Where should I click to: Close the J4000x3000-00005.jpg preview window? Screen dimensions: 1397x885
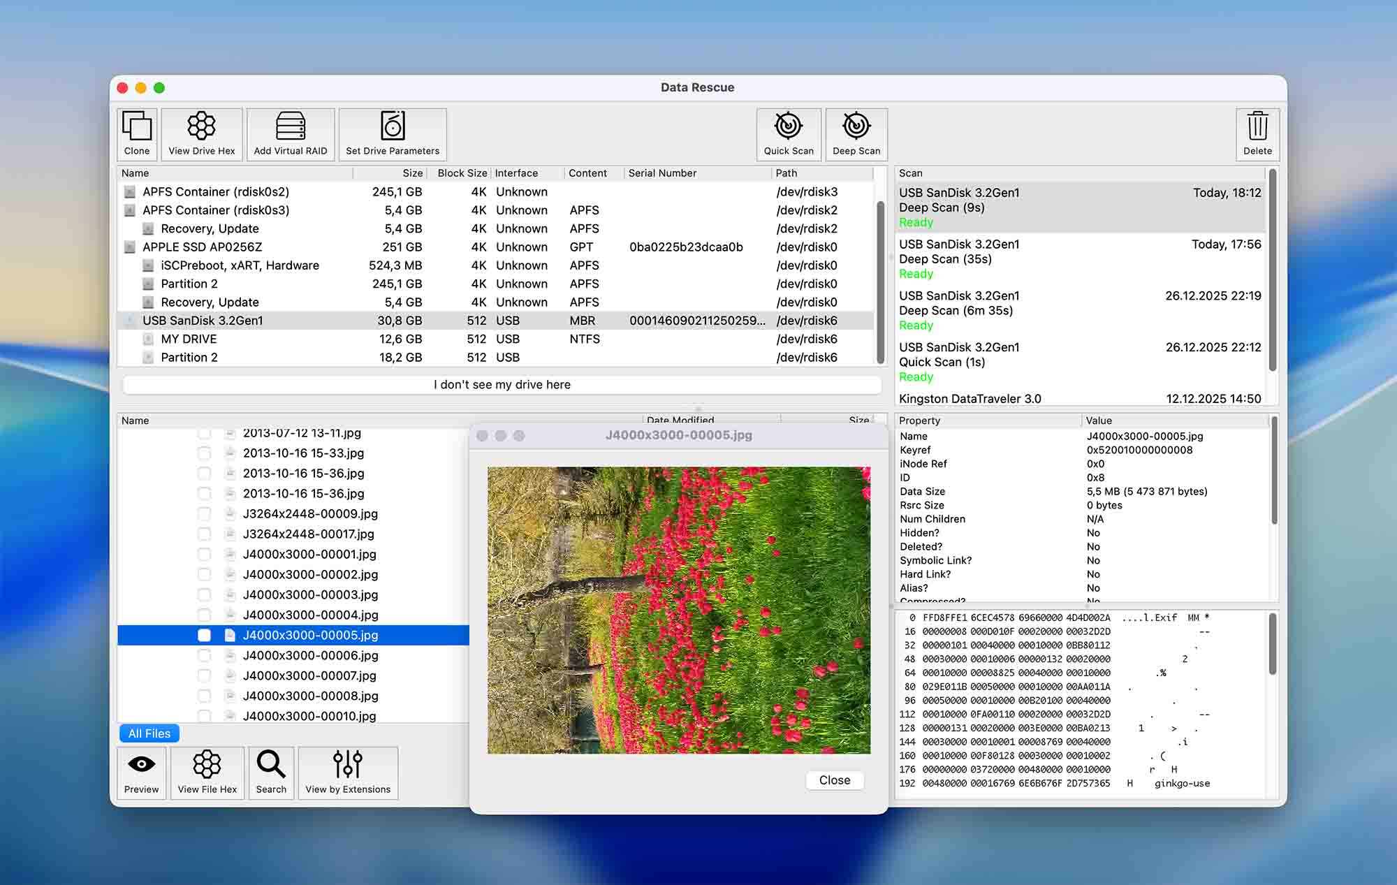coord(834,780)
